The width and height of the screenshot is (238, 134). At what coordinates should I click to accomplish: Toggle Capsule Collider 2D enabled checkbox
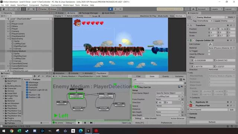pyautogui.click(x=193, y=41)
